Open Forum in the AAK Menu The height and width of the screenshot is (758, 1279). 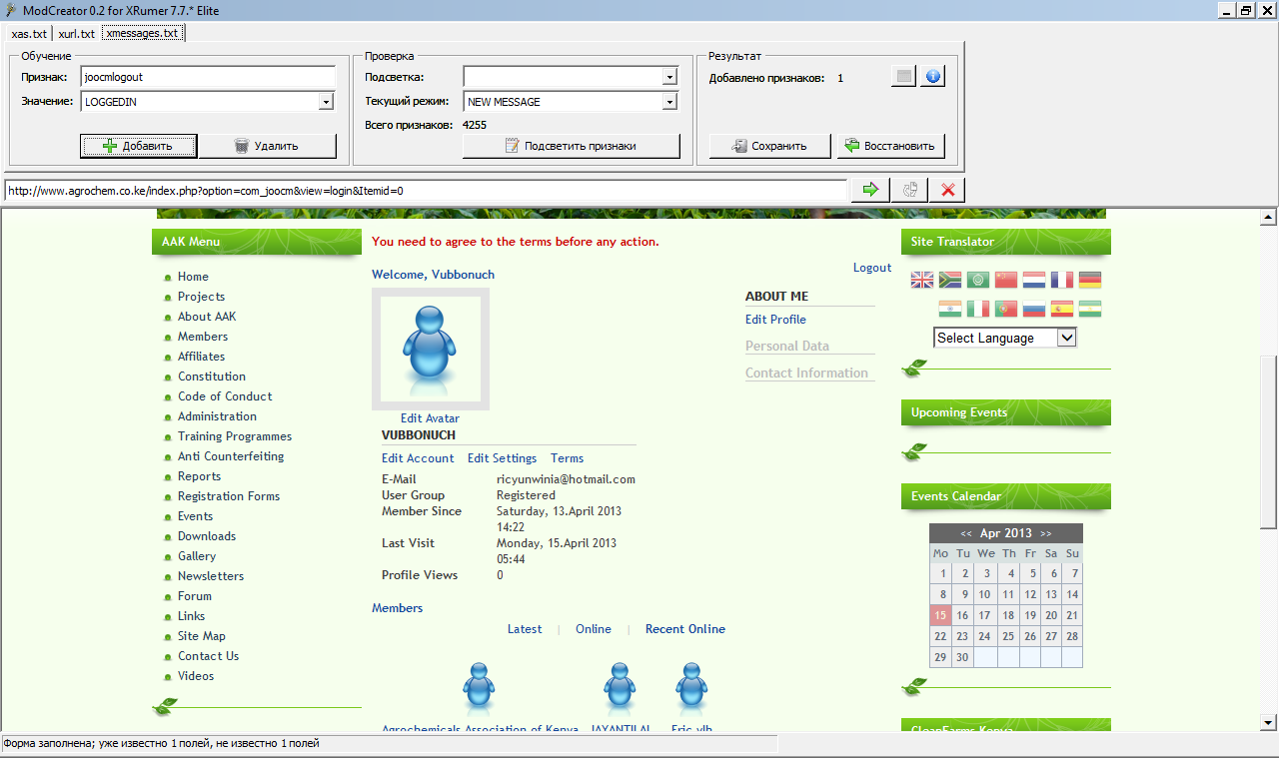(195, 596)
